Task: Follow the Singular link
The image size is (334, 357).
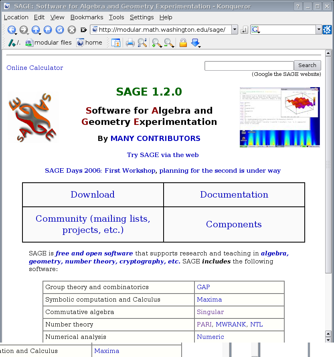Action: click(x=211, y=312)
